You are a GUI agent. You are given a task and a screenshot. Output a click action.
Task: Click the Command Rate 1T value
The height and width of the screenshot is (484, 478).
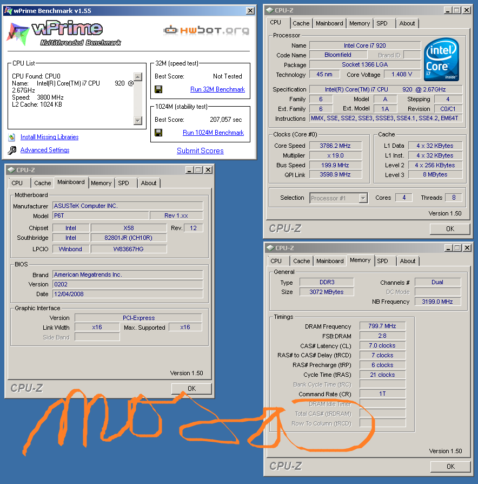(382, 394)
